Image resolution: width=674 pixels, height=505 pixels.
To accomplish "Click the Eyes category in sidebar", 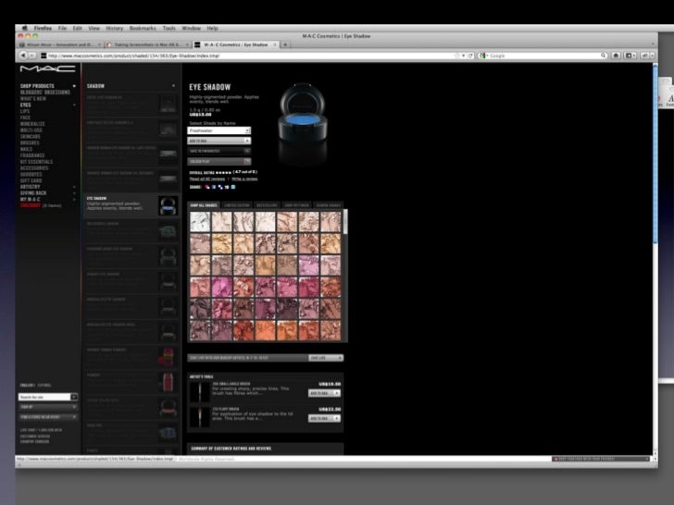I will point(26,105).
